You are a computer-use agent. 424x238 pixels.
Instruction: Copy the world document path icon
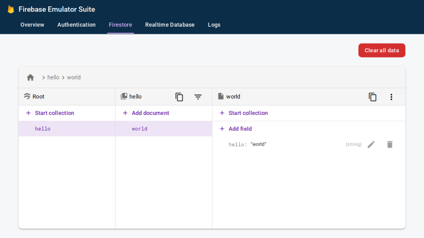[372, 97]
